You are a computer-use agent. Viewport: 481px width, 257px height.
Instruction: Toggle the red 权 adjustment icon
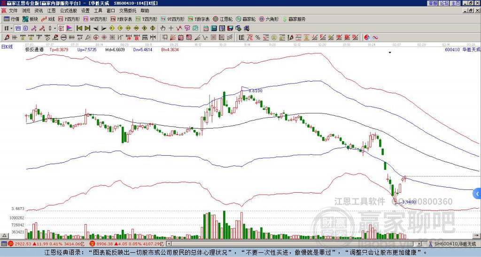(x=61, y=29)
